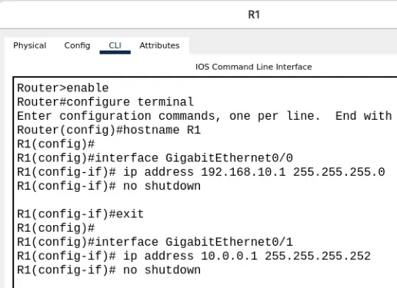Click the 'interface GigabitEthernet0/1' command line
Viewport: 397px width, 288px height.
155,242
